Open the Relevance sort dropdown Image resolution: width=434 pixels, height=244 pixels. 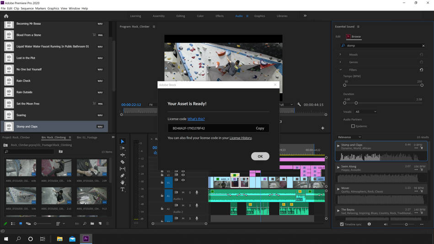click(349, 137)
